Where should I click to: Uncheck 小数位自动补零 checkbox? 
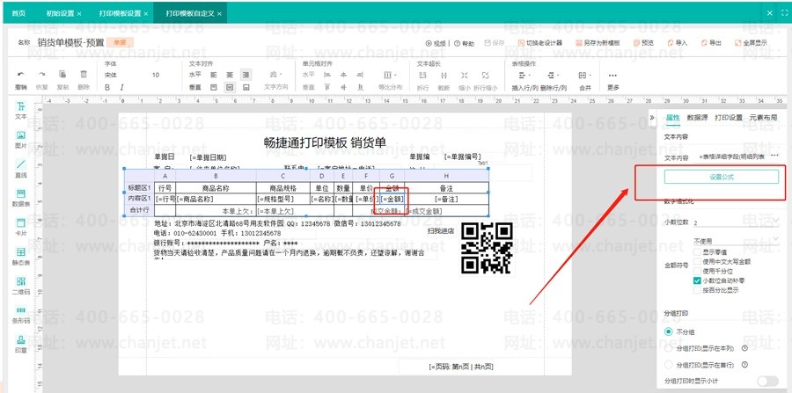tap(697, 280)
